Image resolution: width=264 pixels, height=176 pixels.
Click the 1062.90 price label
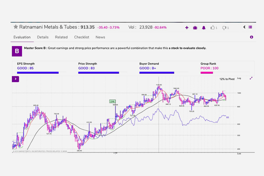pyautogui.click(x=176, y=88)
